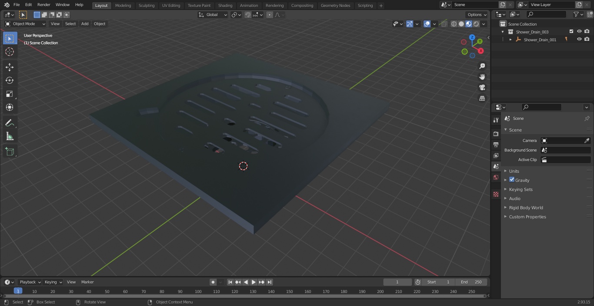Open the Object Mode dropdown
Viewport: 594px width, 306px height.
pyautogui.click(x=25, y=24)
